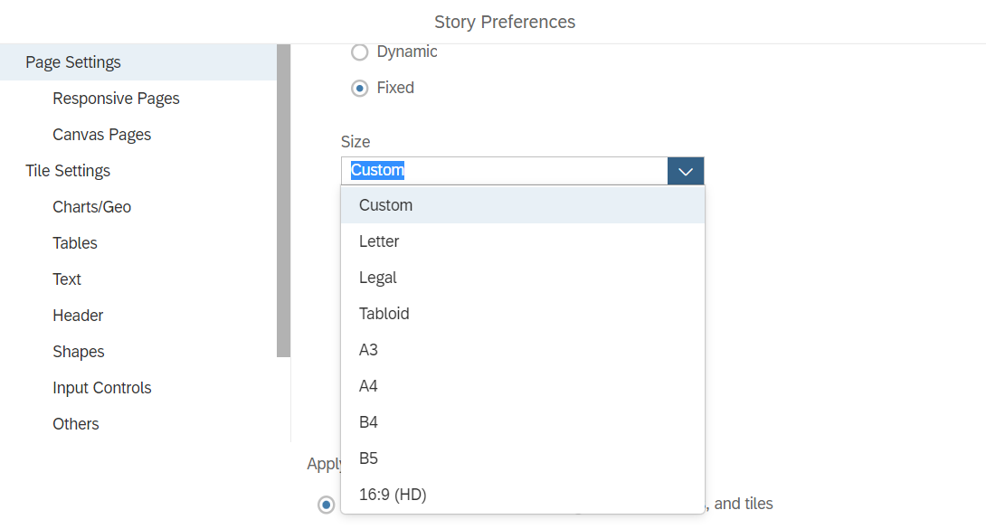Click the radio button below Apply
The width and height of the screenshot is (986, 529).
coord(327,505)
